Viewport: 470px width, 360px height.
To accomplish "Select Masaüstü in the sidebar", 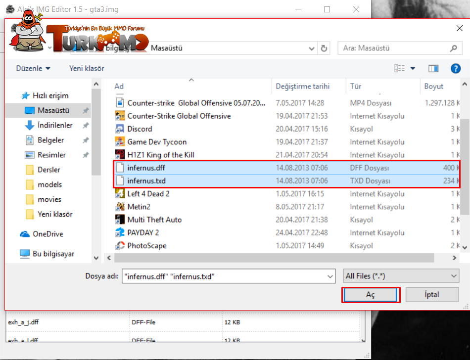I will pyautogui.click(x=53, y=110).
